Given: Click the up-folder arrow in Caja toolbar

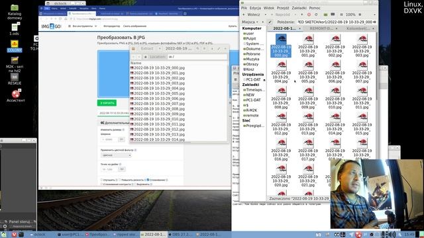Looking at the screenshot, I should point(302,15).
